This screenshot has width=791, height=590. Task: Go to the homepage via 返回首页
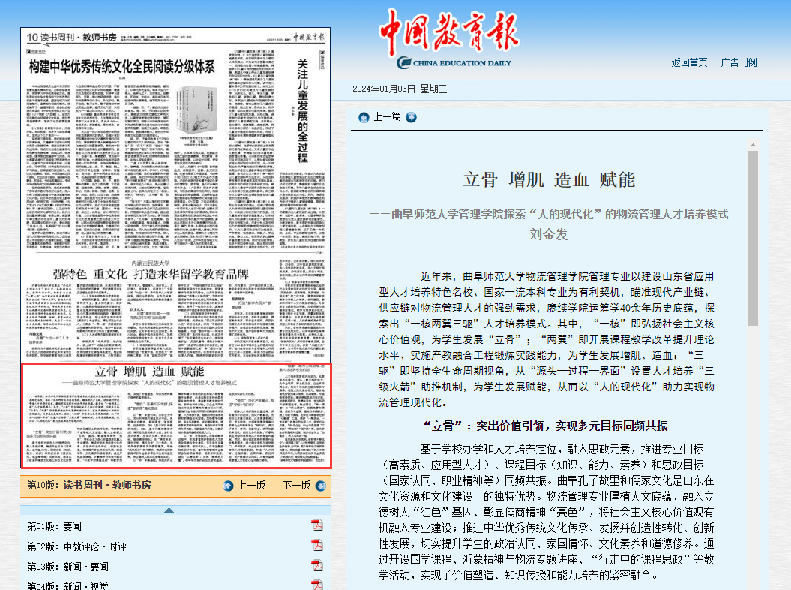point(689,62)
